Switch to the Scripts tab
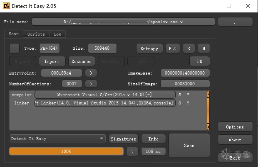The height and width of the screenshot is (167, 258). click(36, 34)
